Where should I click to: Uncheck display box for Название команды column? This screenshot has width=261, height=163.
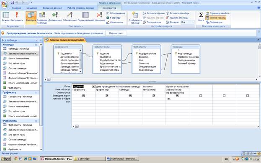click(x=130, y=96)
